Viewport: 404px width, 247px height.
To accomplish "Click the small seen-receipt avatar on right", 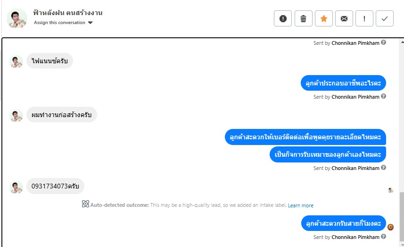I will (x=390, y=190).
